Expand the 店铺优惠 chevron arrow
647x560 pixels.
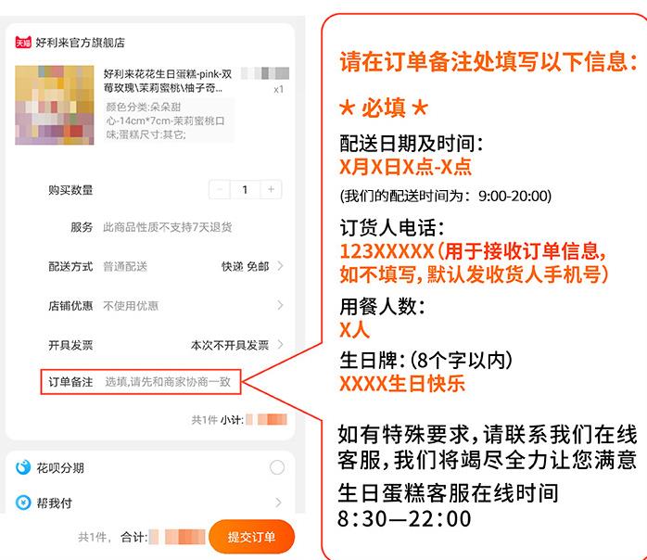pyautogui.click(x=281, y=305)
